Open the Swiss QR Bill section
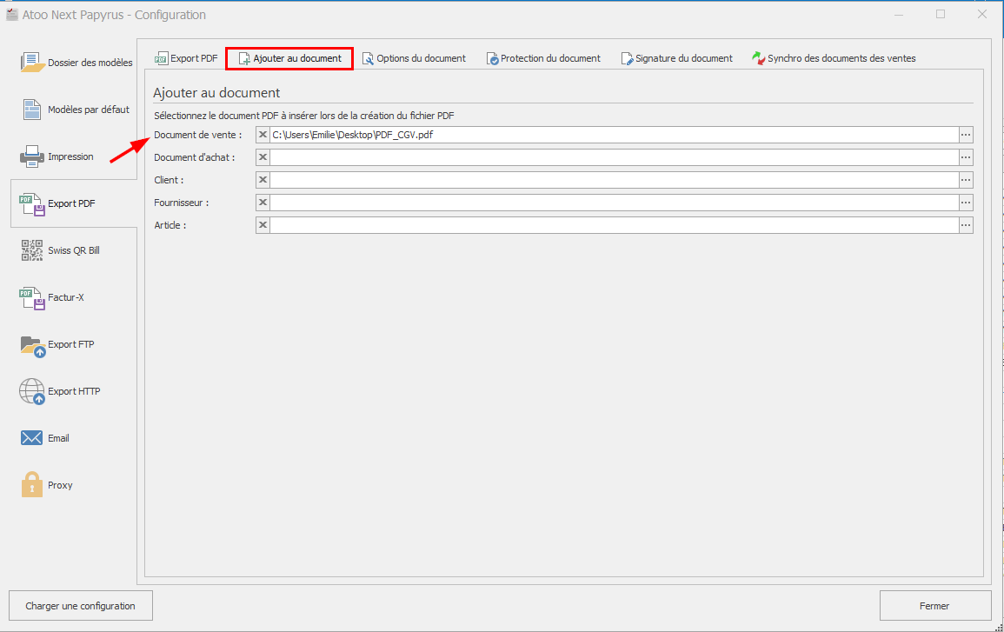Image resolution: width=1004 pixels, height=632 pixels. pos(73,250)
